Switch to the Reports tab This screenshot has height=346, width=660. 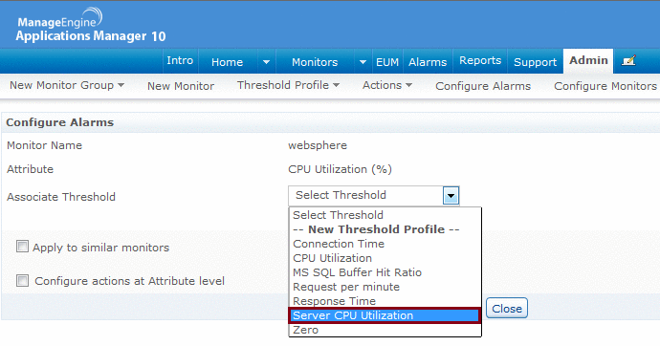[x=480, y=60]
